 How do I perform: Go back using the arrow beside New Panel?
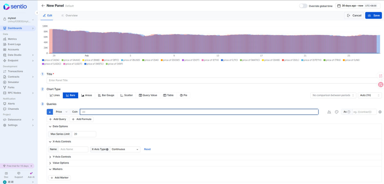point(43,6)
